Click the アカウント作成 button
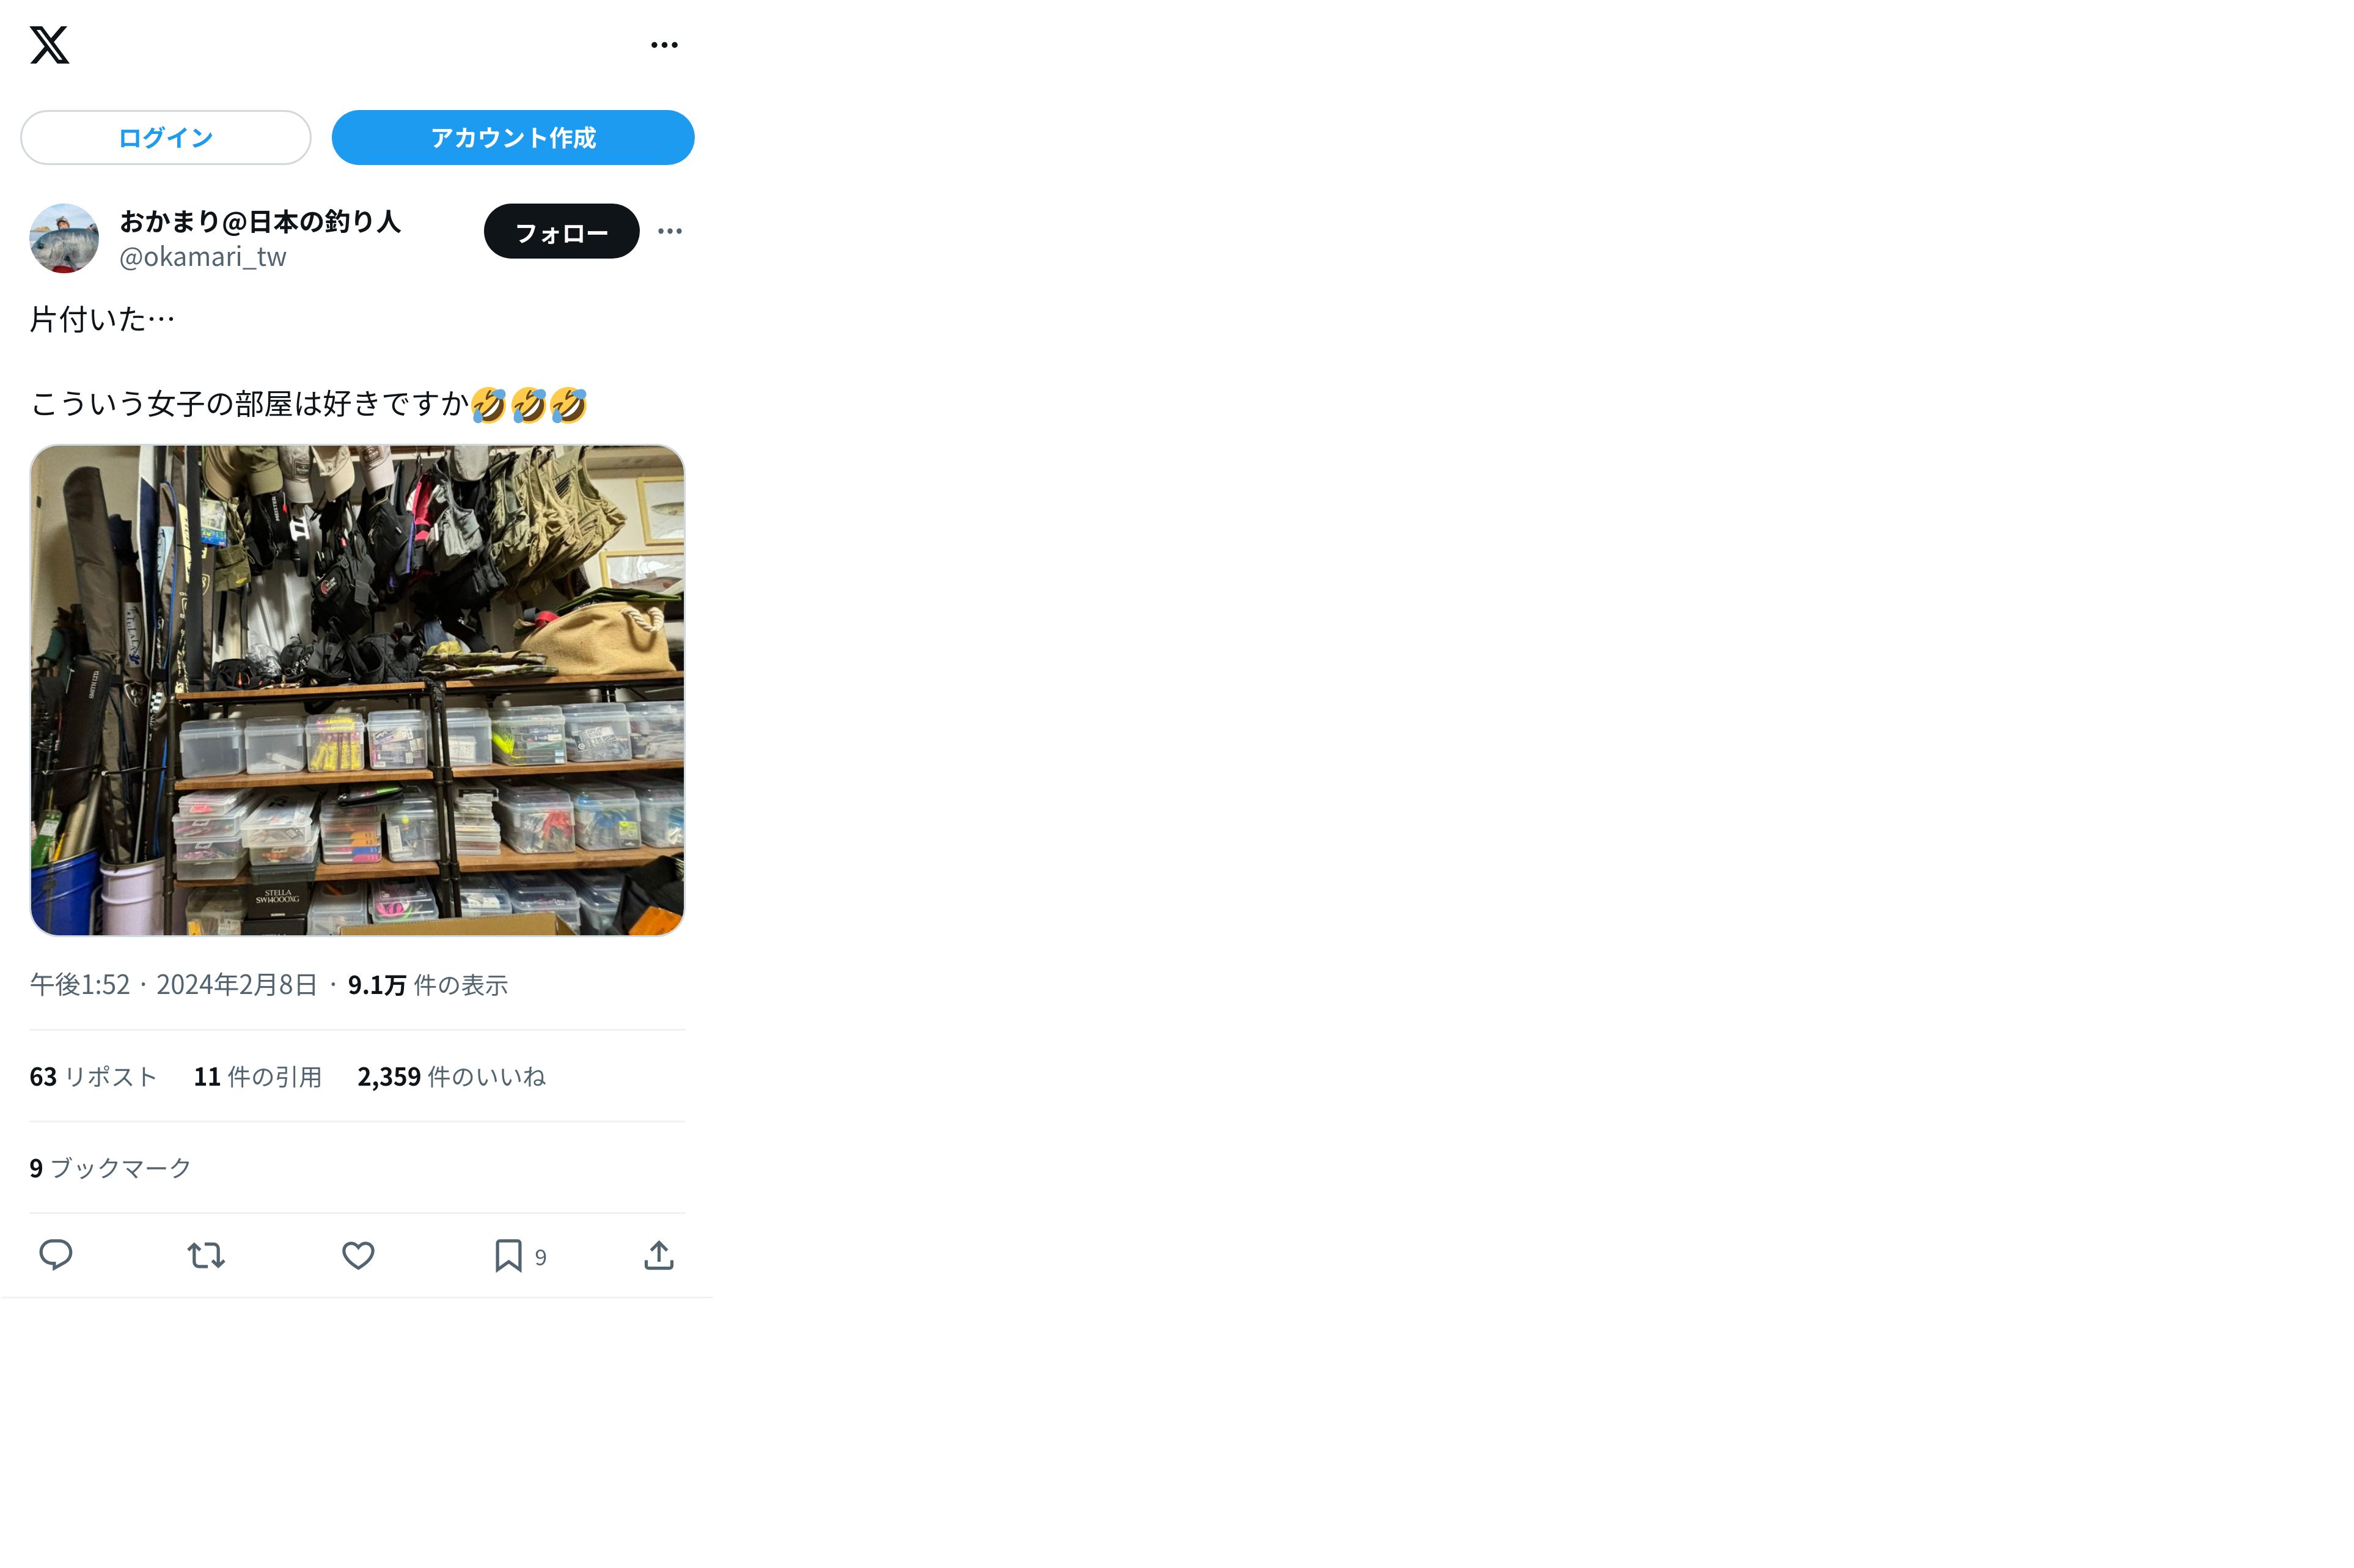 tap(513, 138)
